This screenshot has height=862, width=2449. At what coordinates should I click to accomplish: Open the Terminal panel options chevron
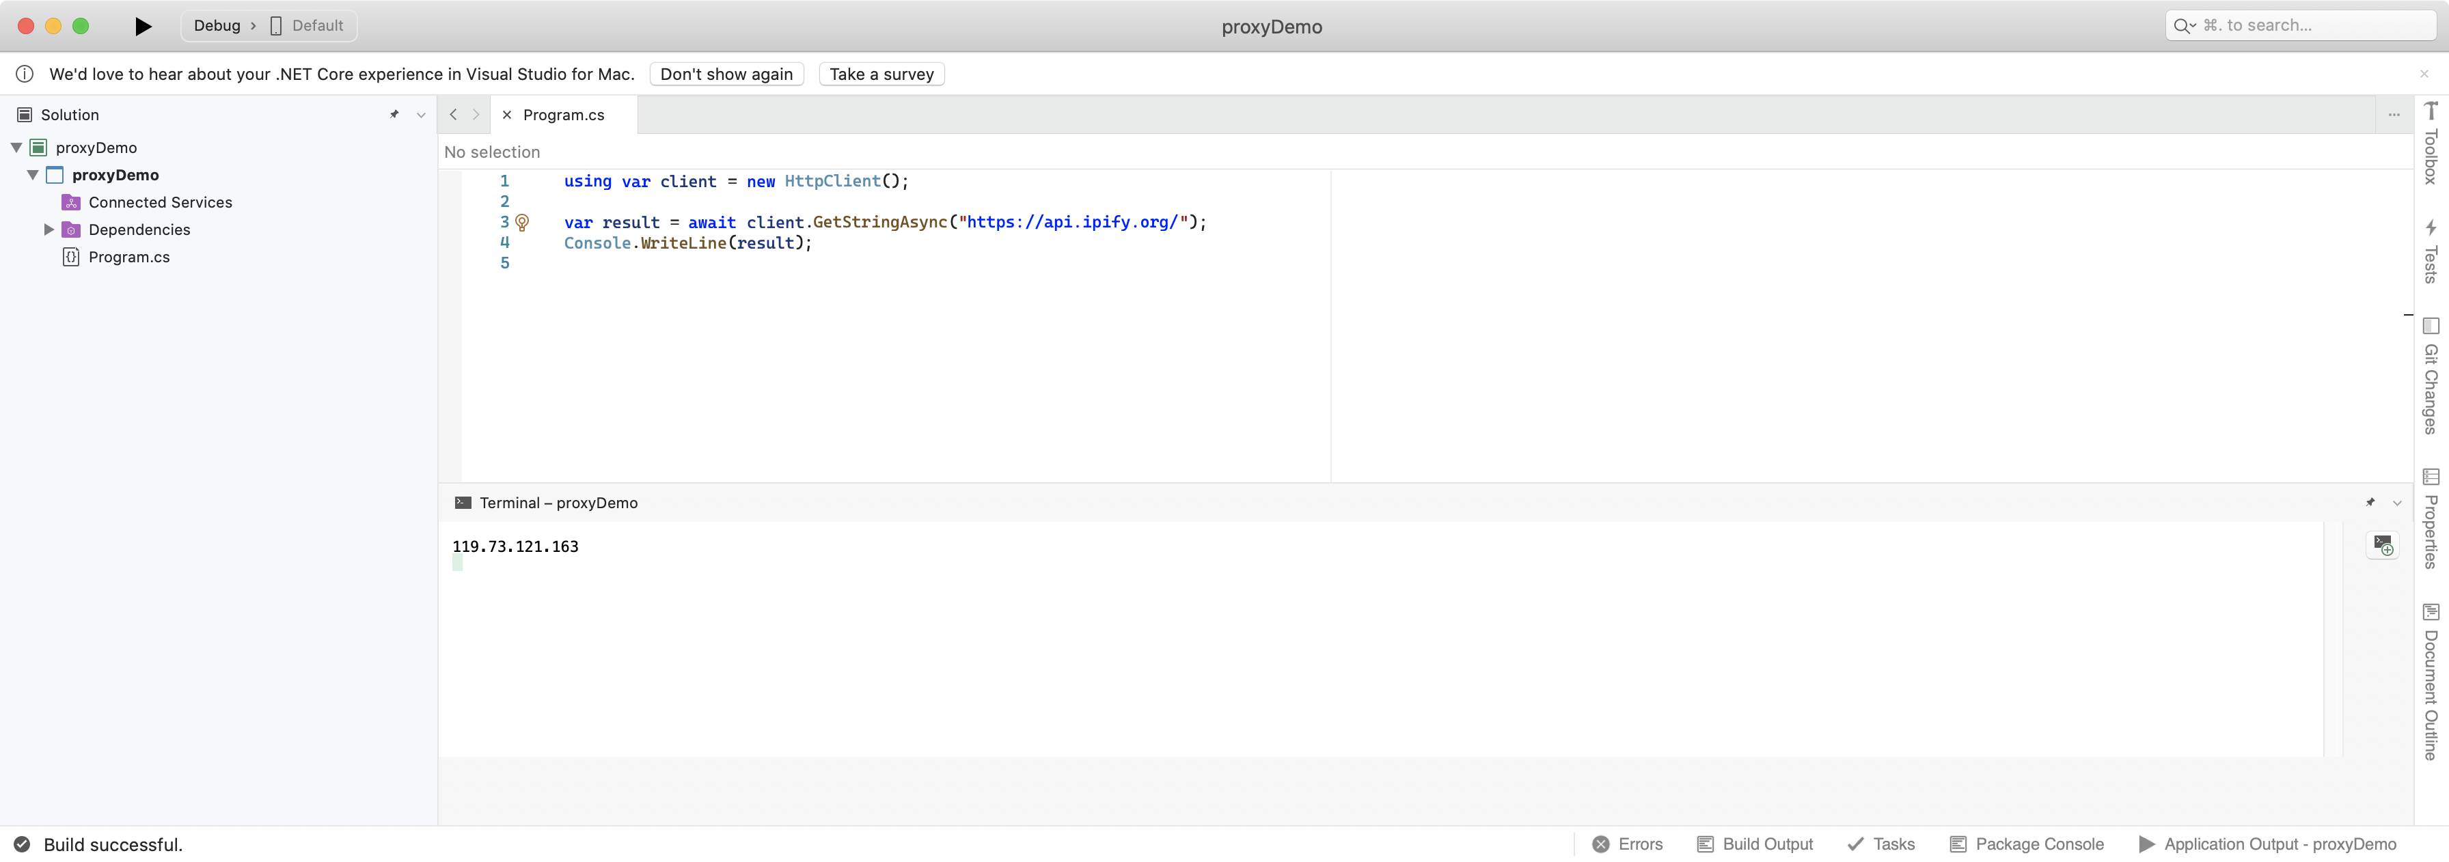[2396, 503]
